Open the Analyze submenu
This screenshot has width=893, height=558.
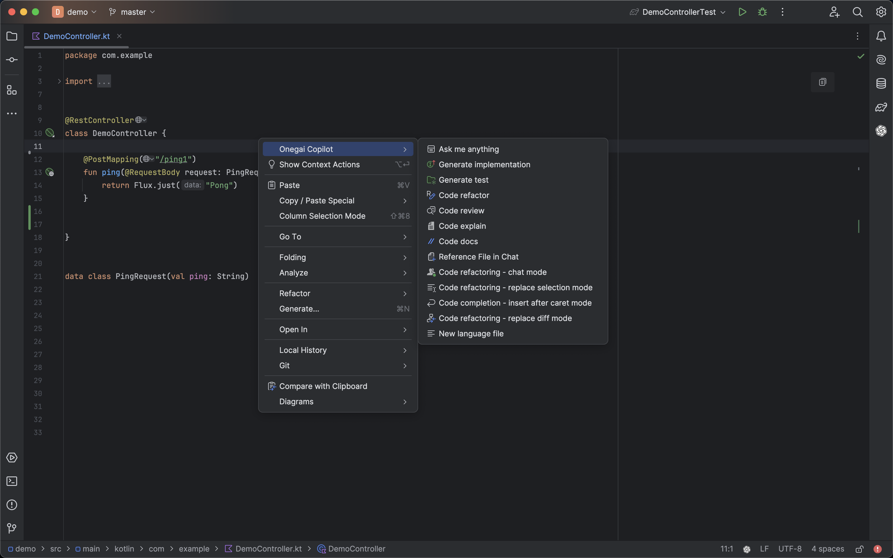pyautogui.click(x=338, y=273)
